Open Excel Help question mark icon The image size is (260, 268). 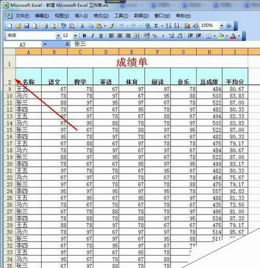click(229, 26)
